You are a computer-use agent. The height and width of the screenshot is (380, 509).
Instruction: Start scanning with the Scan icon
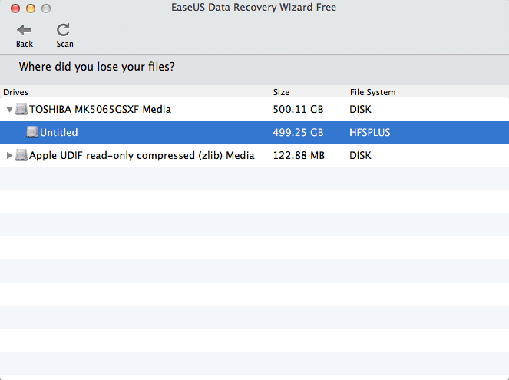(63, 30)
